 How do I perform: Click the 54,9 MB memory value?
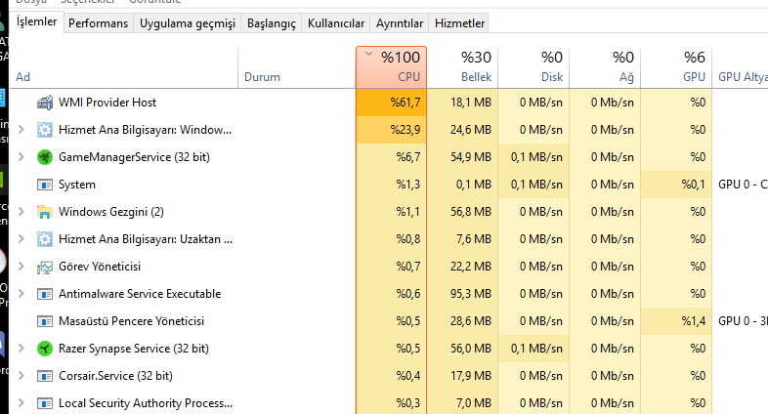click(x=471, y=157)
